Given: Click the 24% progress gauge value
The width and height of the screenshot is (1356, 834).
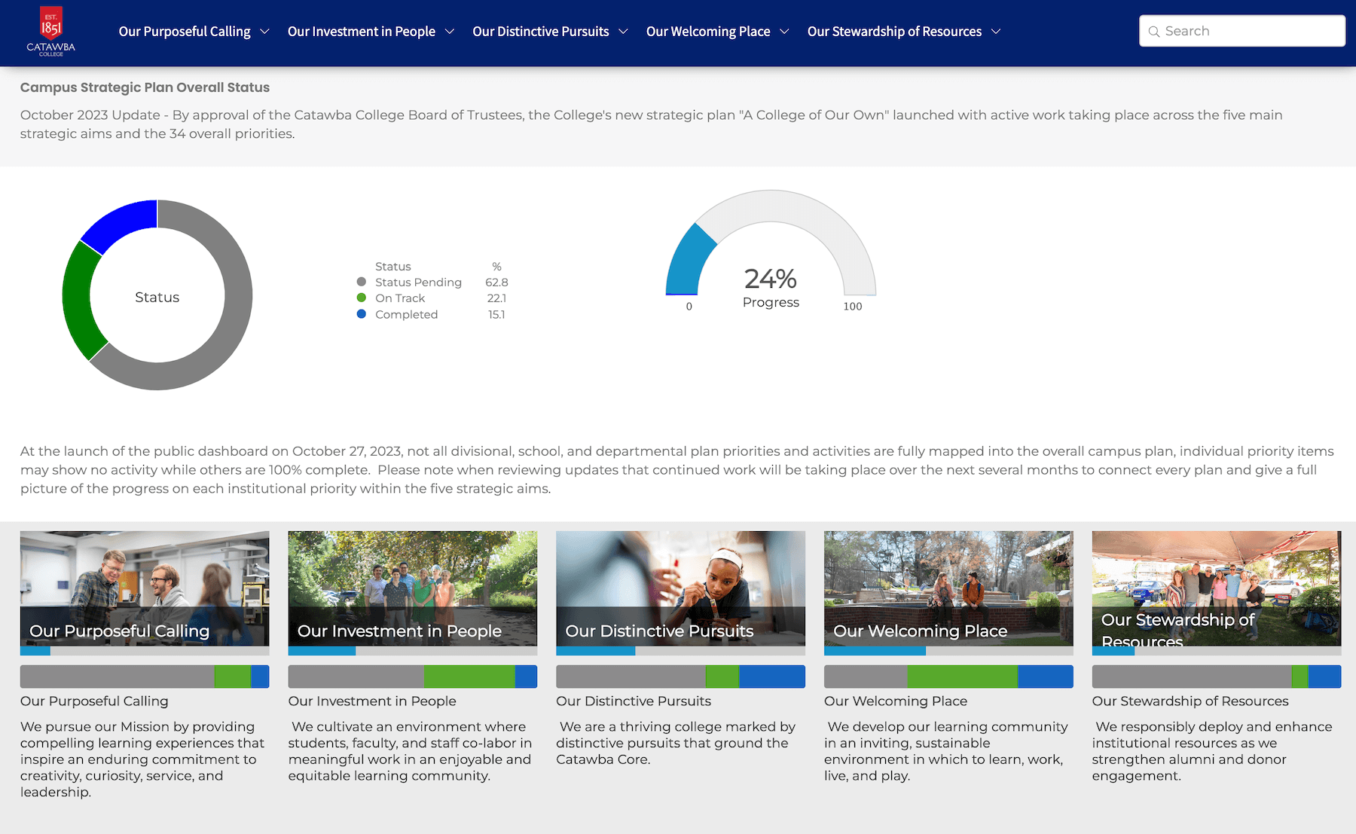Looking at the screenshot, I should pyautogui.click(x=771, y=279).
